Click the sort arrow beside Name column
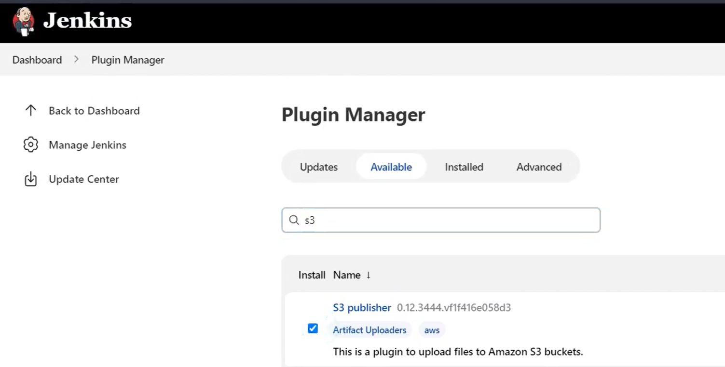The width and height of the screenshot is (725, 367). pyautogui.click(x=369, y=275)
